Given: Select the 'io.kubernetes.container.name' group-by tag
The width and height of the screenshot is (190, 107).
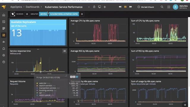Looking at the screenshot, I should pos(64,14).
